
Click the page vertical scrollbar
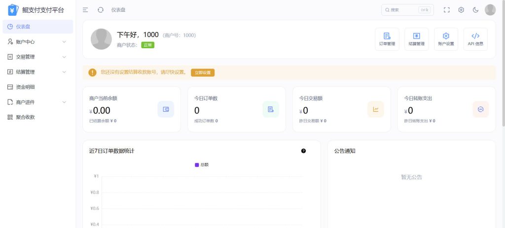coord(503,63)
